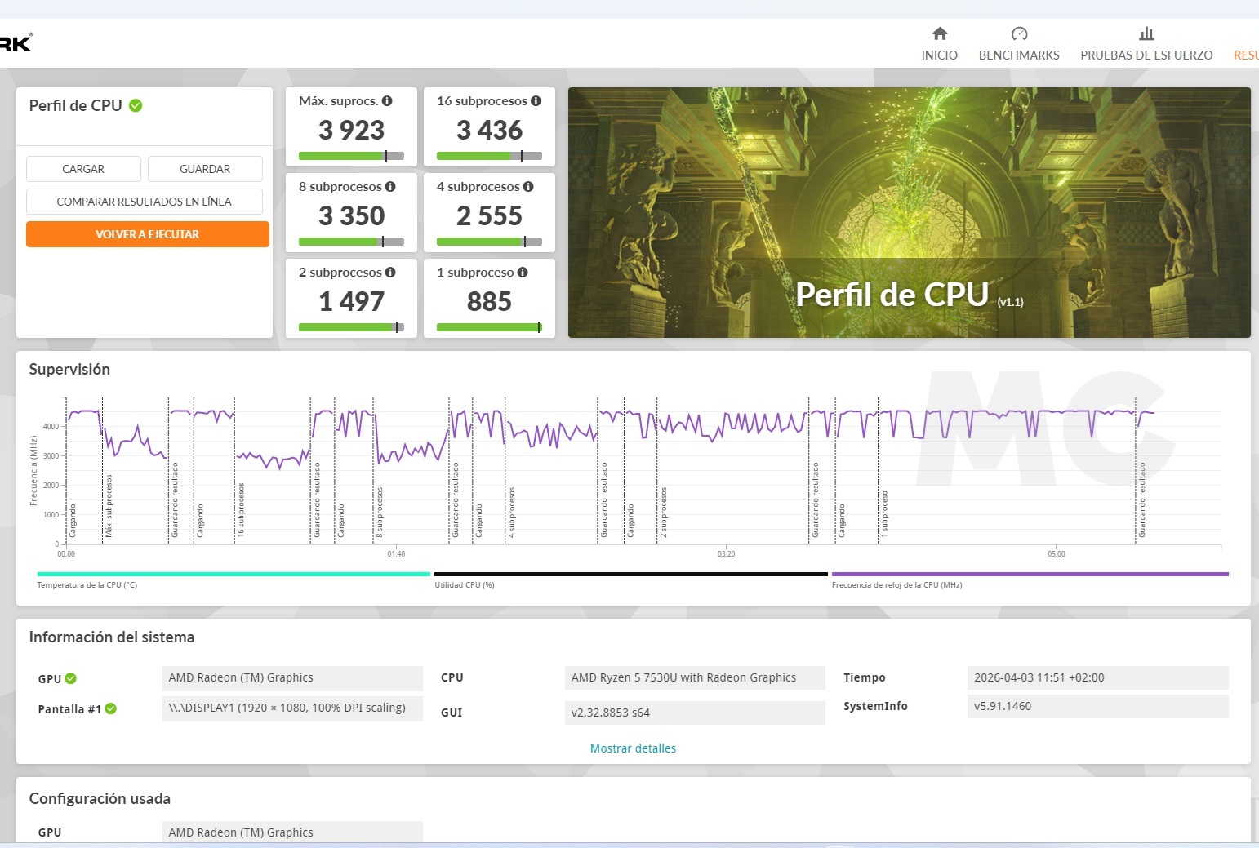Click the 3DMark logo top left
1259x848 pixels.
coord(16,41)
